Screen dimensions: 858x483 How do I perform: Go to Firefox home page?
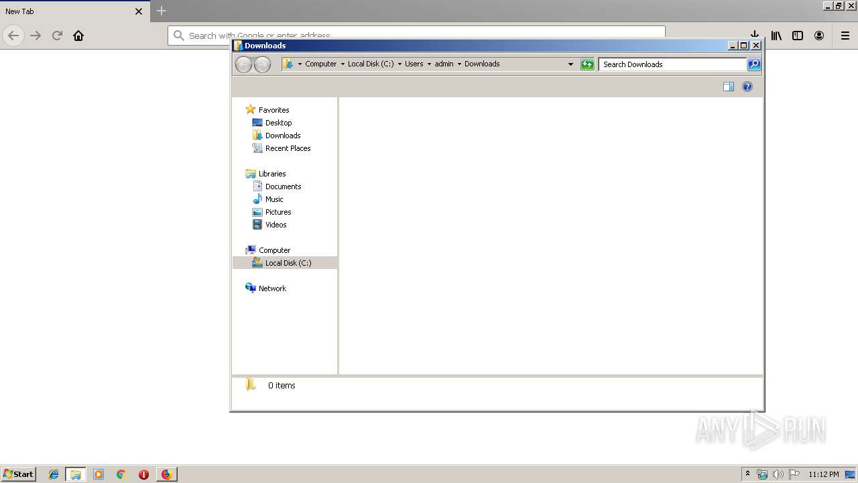pyautogui.click(x=78, y=36)
